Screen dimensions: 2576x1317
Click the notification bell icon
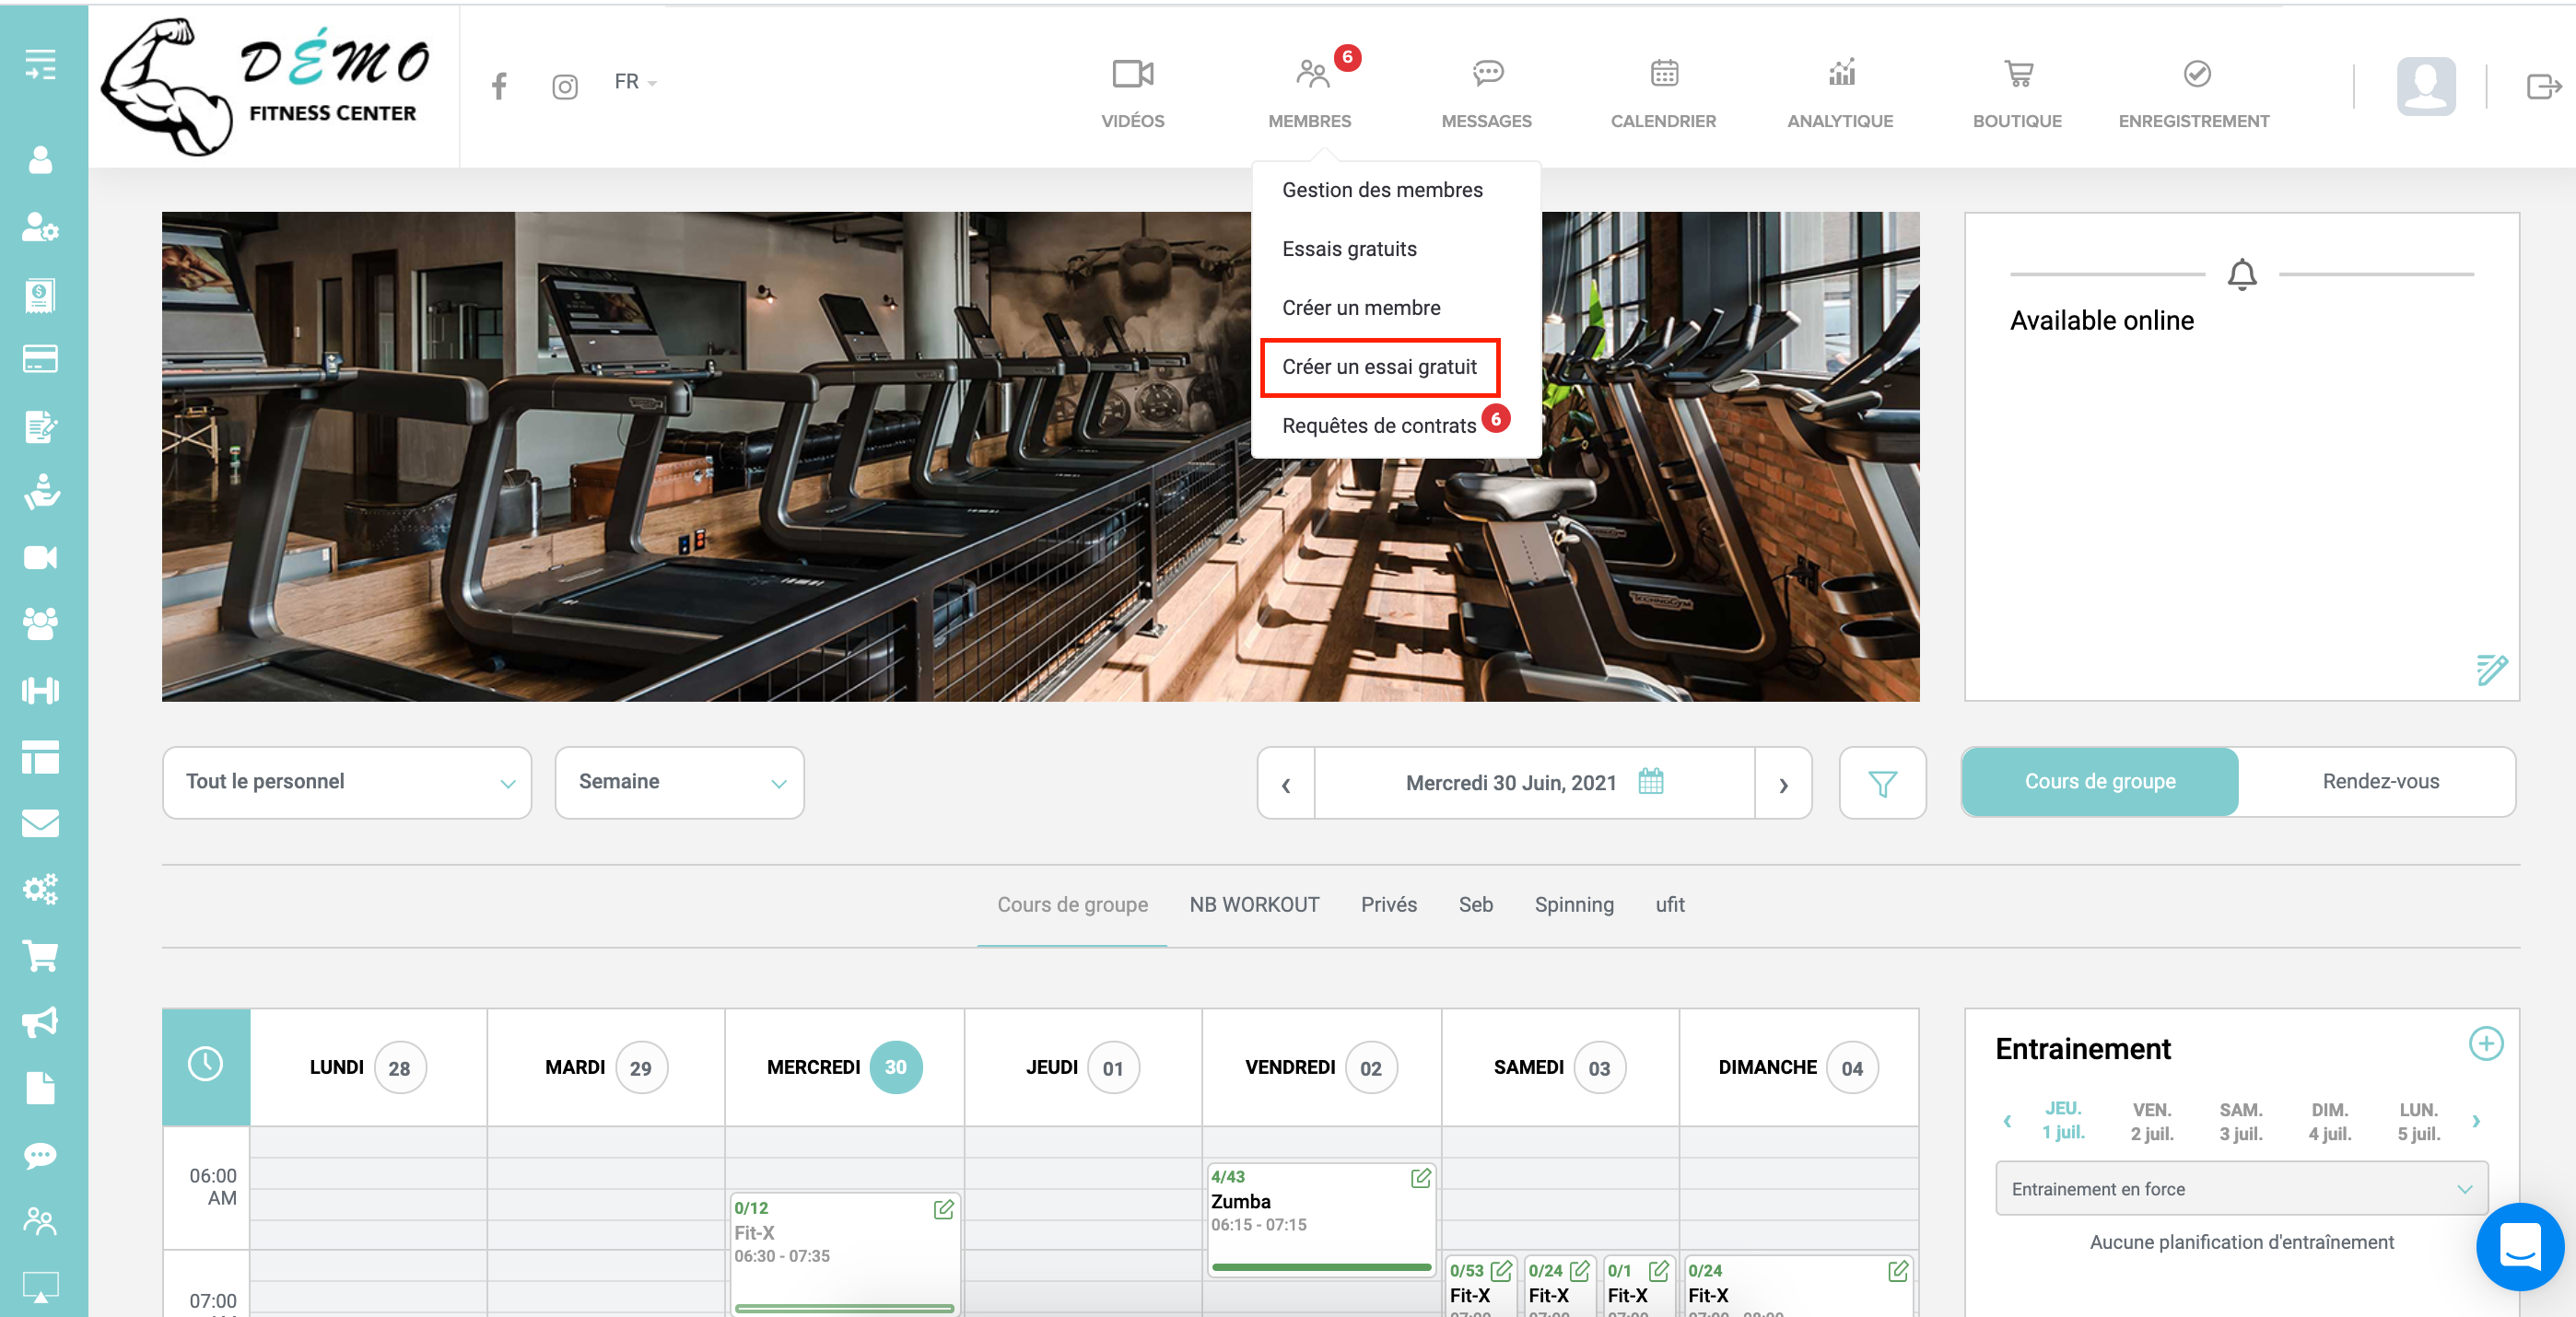2241,274
